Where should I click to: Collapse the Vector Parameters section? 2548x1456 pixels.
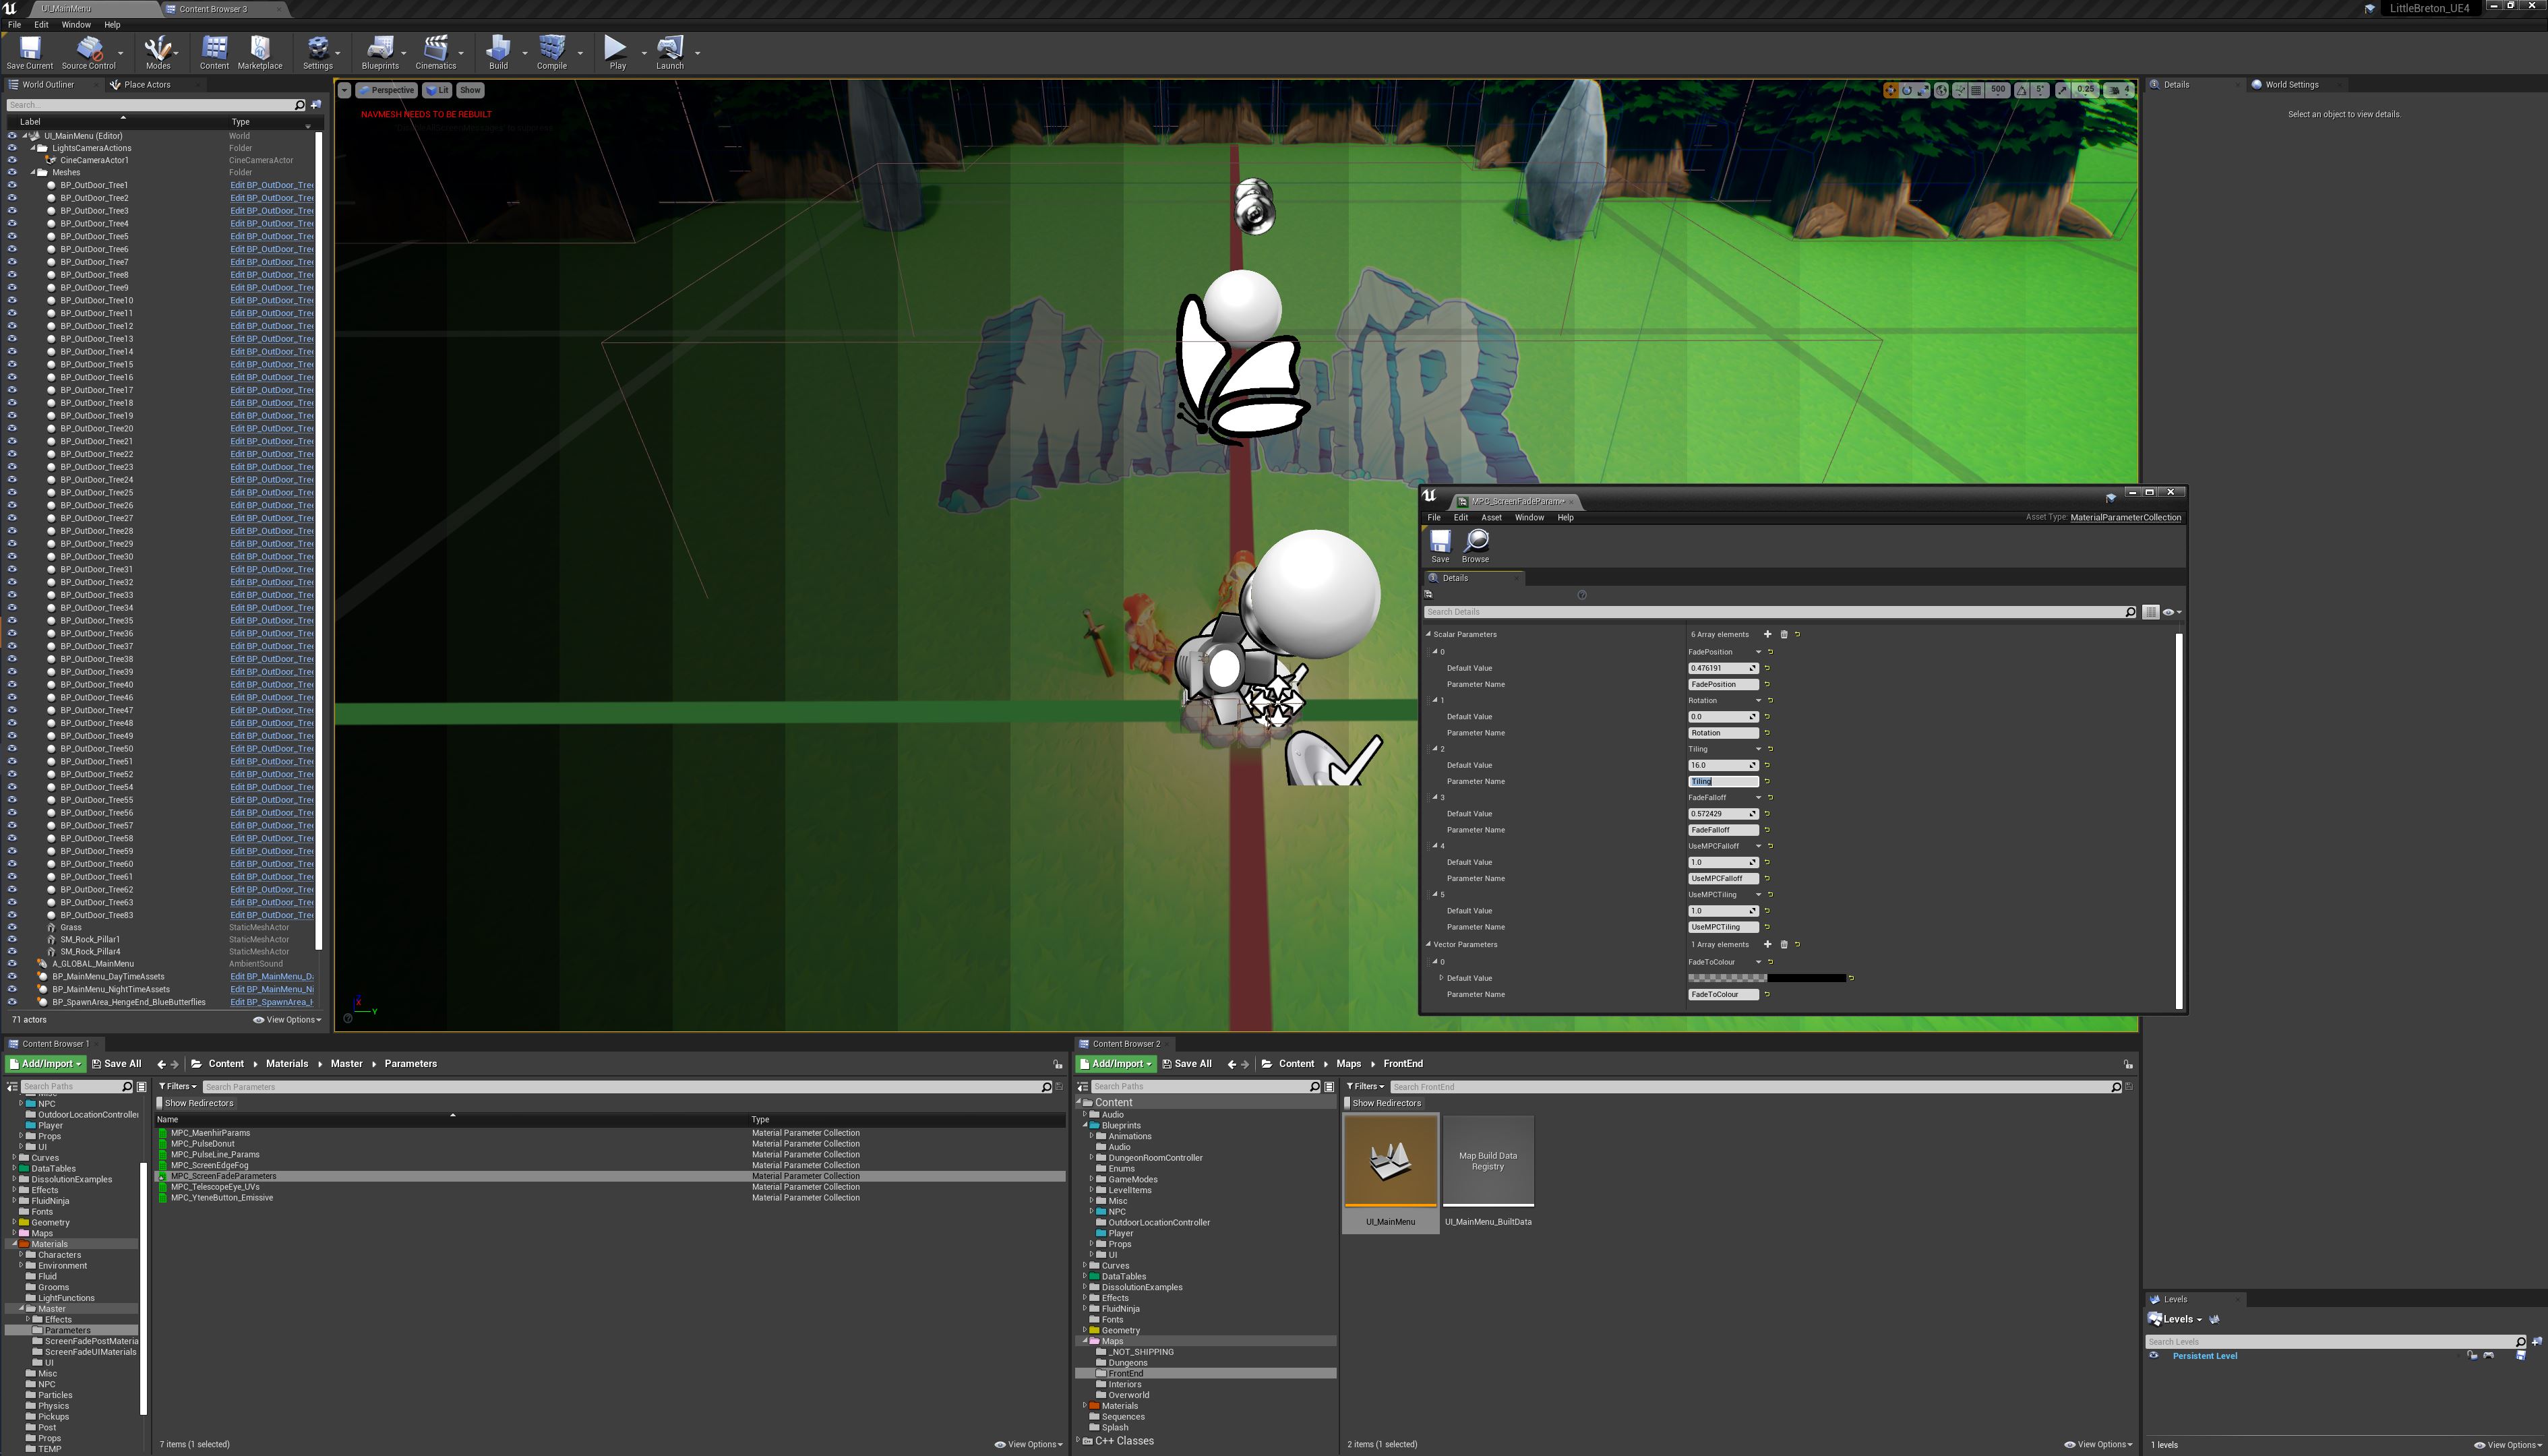[1428, 944]
